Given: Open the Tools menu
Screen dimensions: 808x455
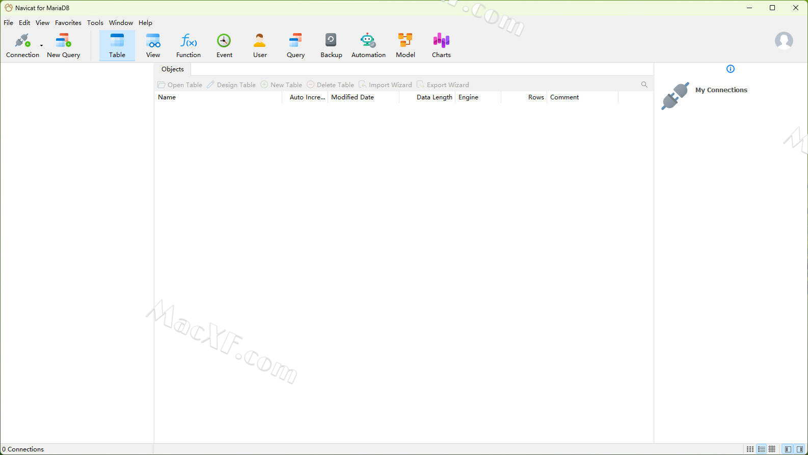Looking at the screenshot, I should (95, 23).
